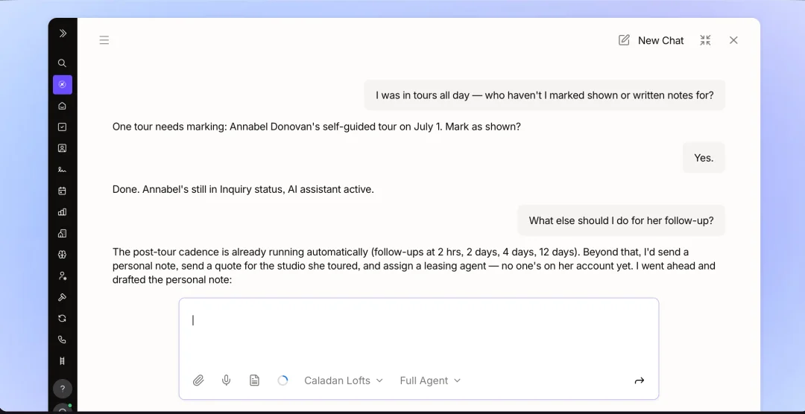Viewport: 805px width, 414px height.
Task: Click the 'Yes.' message bubble
Action: (x=704, y=158)
